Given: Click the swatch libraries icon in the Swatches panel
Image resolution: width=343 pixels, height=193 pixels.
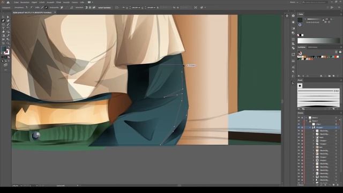Looking at the screenshot, I should (x=299, y=76).
